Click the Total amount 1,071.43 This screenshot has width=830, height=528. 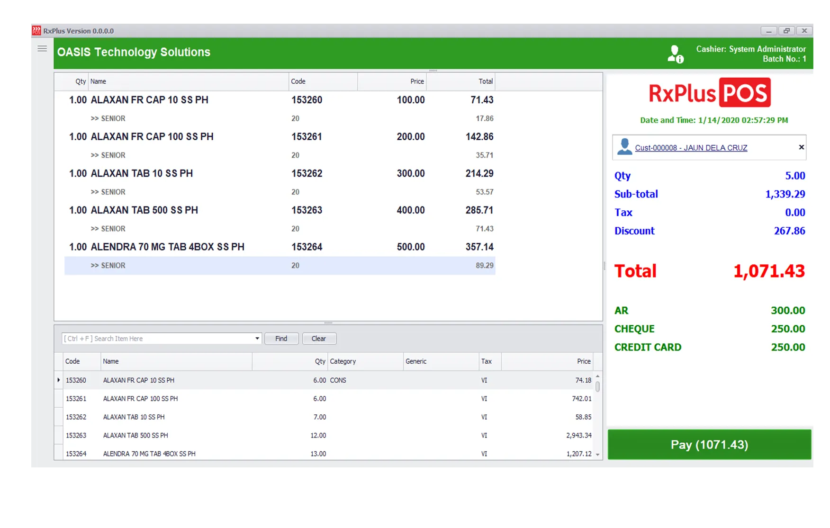(x=769, y=271)
